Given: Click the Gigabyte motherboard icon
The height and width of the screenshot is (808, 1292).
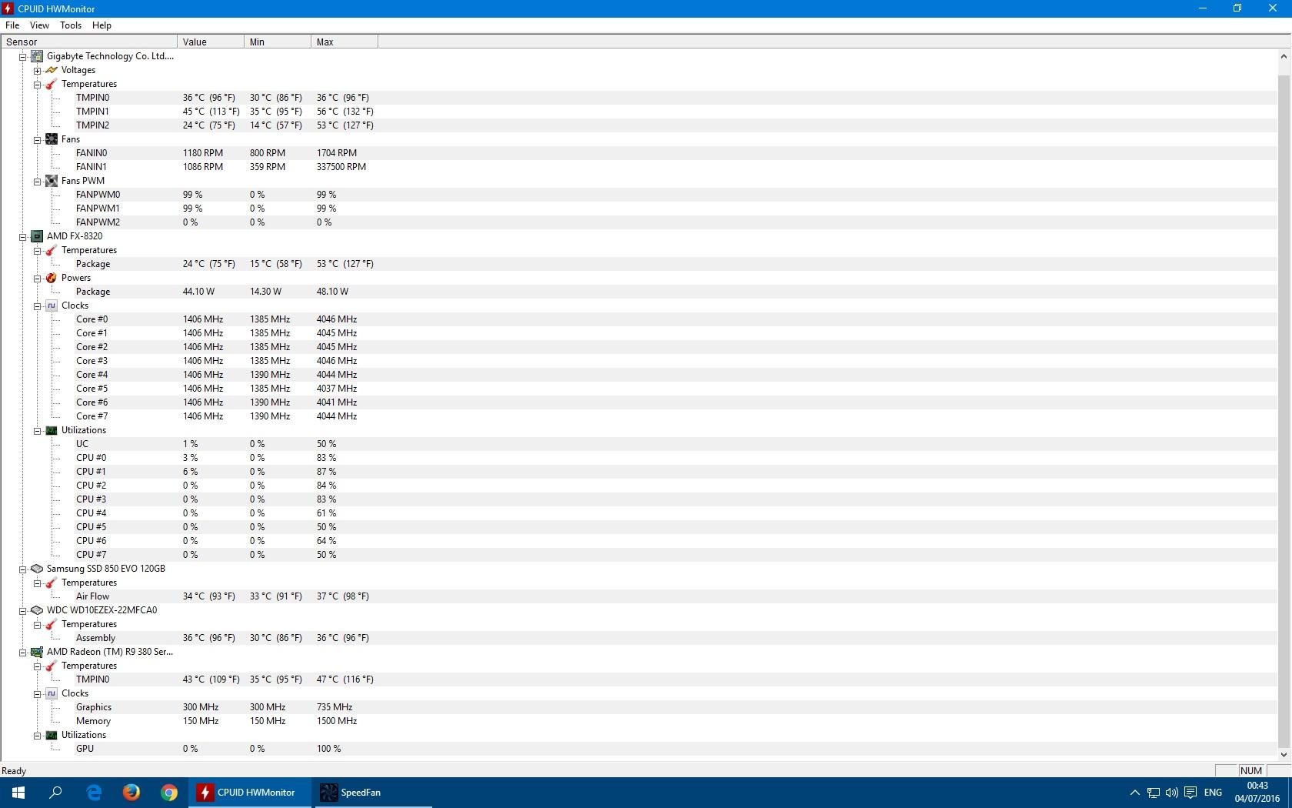Looking at the screenshot, I should pyautogui.click(x=37, y=56).
